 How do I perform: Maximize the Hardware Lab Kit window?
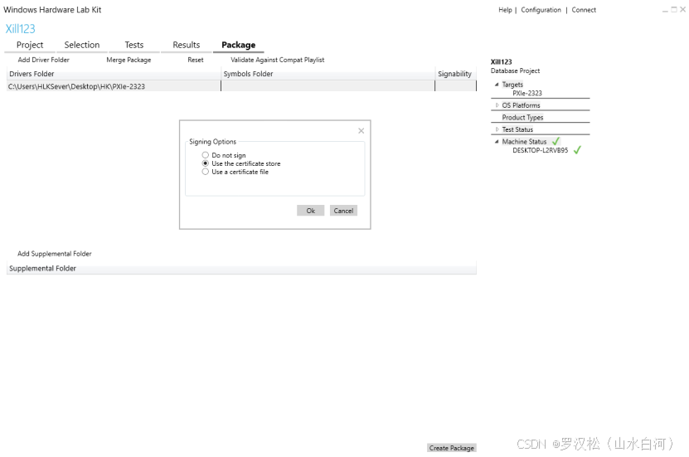674,10
